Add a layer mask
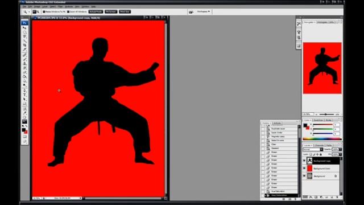 click(x=316, y=197)
